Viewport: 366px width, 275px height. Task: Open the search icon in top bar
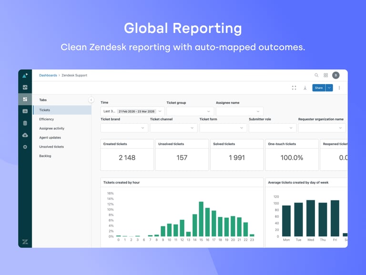pos(316,75)
